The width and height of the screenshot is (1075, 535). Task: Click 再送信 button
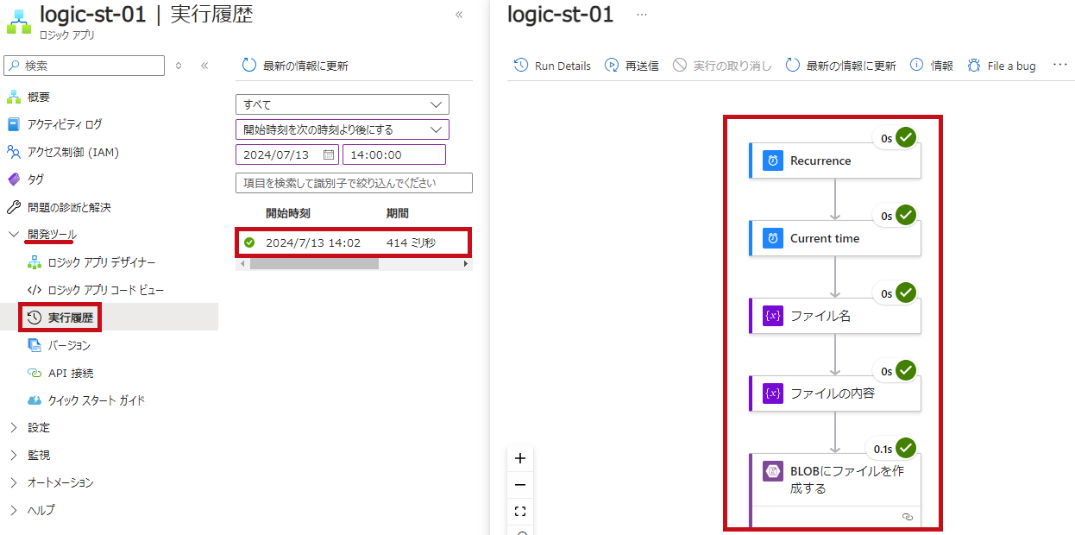coord(632,66)
